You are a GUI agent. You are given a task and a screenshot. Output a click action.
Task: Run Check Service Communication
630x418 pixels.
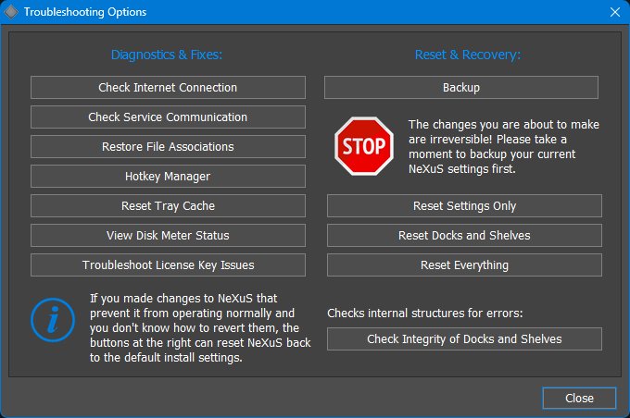point(168,117)
